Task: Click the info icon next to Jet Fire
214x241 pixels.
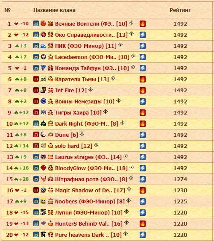Action: pos(91,89)
